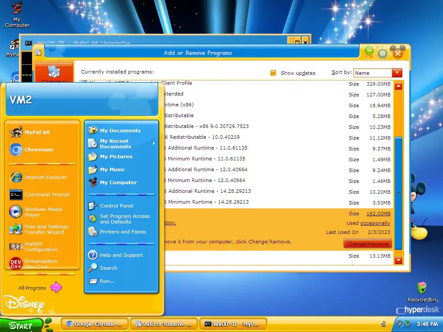Open My Computer desktop icon

click(17, 14)
